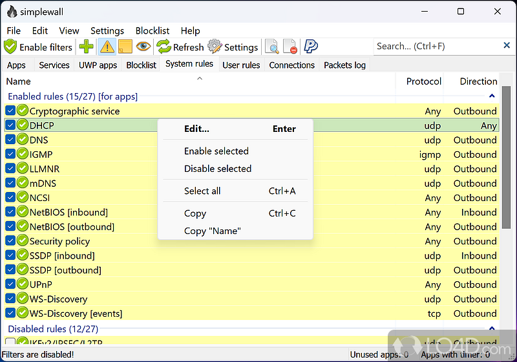Switch to the User rules tab
This screenshot has height=362, width=517.
[x=241, y=65]
